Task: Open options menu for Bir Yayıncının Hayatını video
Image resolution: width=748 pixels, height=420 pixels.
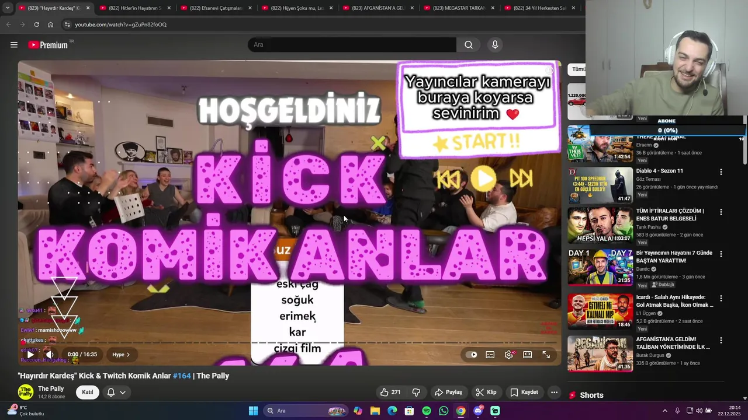Action: point(721,254)
